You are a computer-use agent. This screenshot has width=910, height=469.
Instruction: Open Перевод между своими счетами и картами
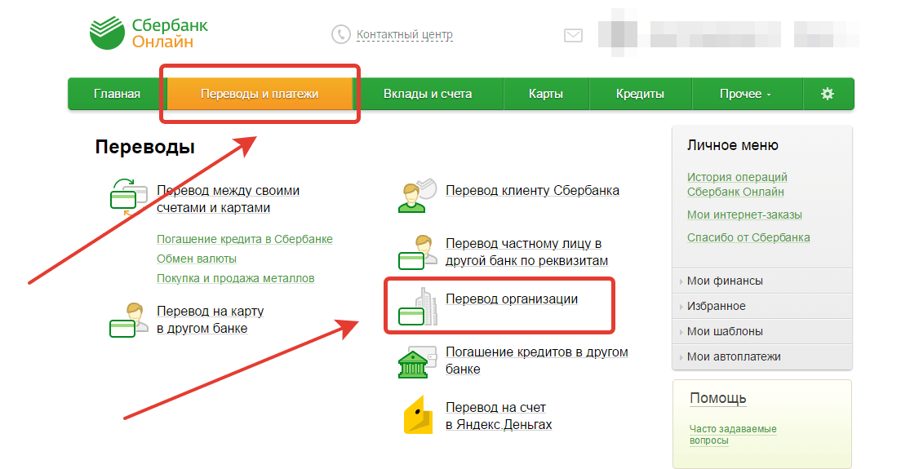[228, 199]
